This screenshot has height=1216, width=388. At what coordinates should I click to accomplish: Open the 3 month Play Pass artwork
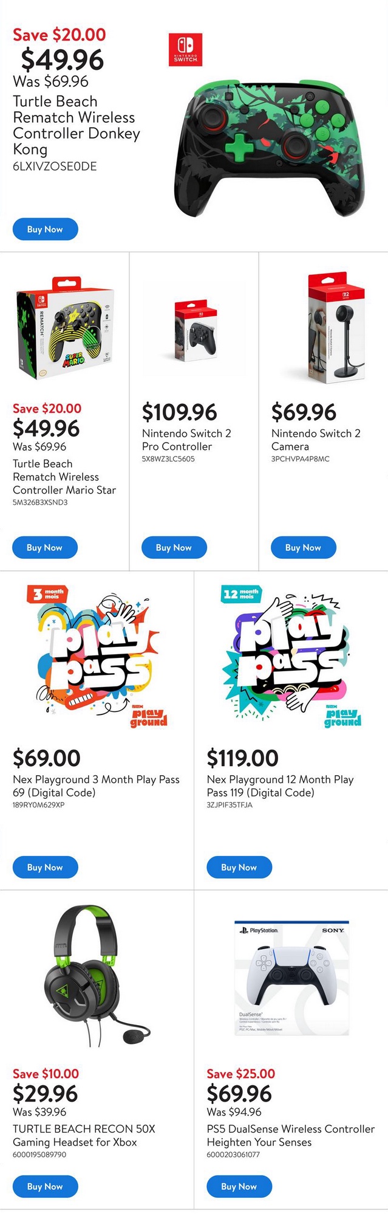point(97,657)
